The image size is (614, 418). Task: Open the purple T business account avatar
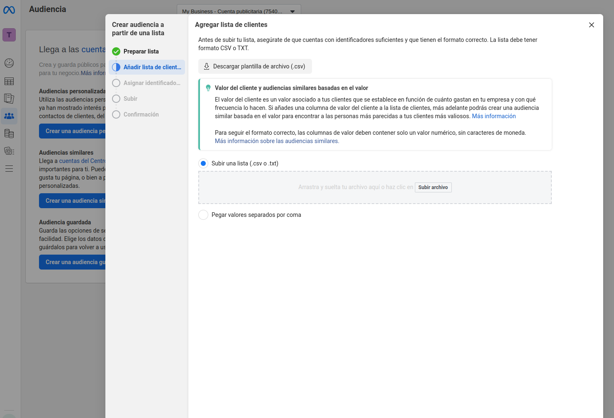point(9,35)
